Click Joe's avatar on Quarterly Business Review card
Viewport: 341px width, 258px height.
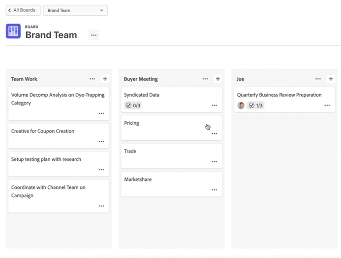coord(241,105)
